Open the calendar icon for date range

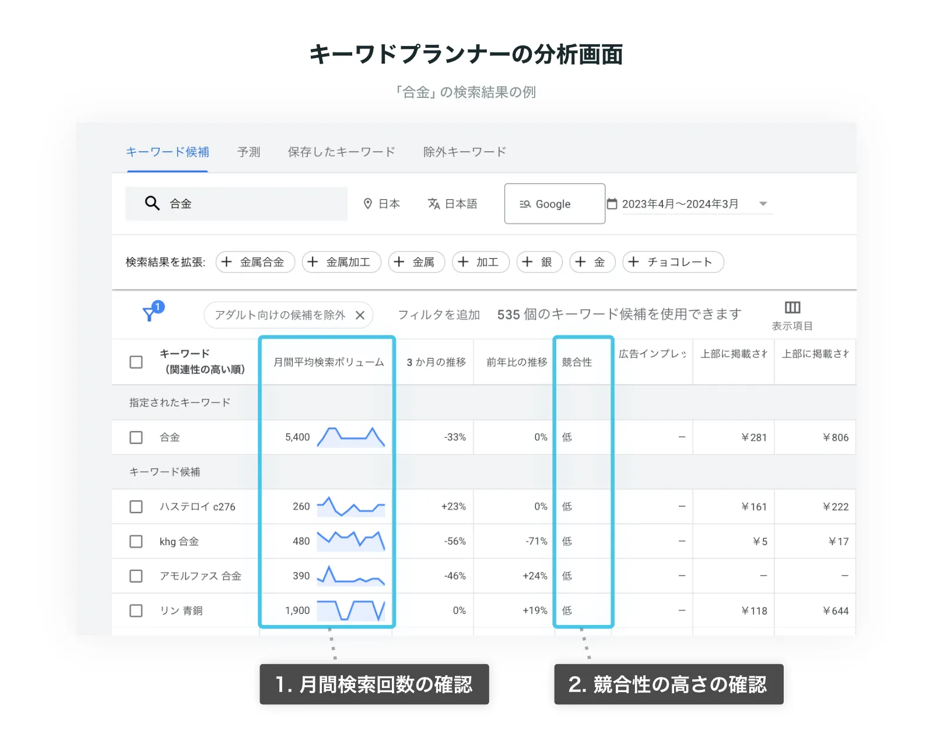coord(612,203)
